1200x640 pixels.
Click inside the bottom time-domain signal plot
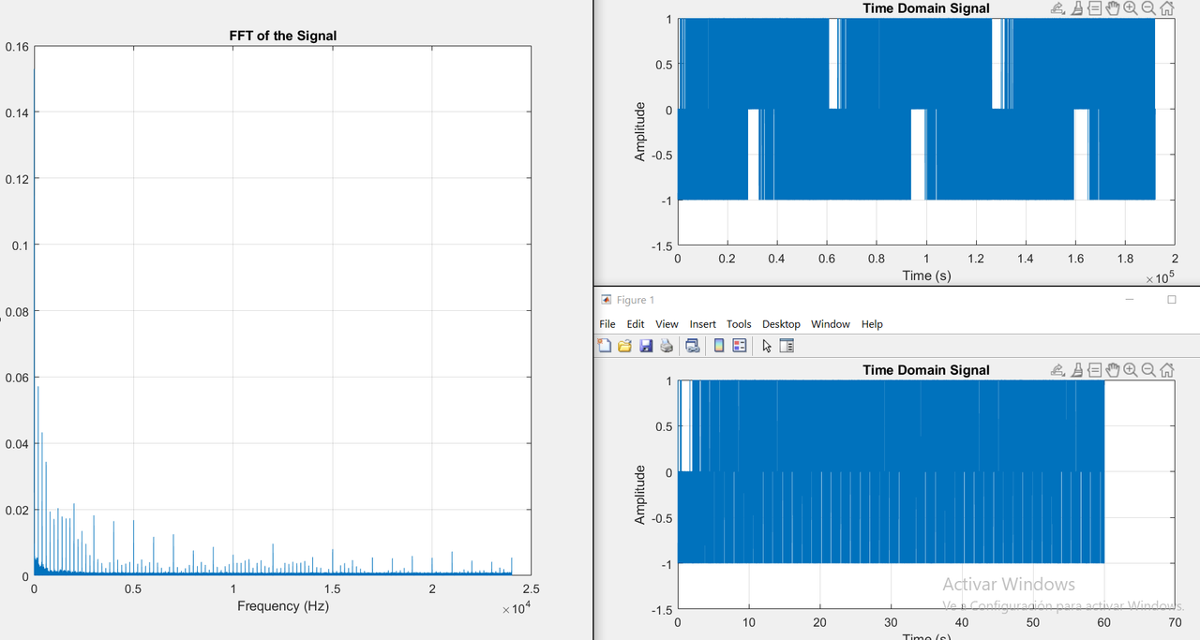click(x=926, y=495)
